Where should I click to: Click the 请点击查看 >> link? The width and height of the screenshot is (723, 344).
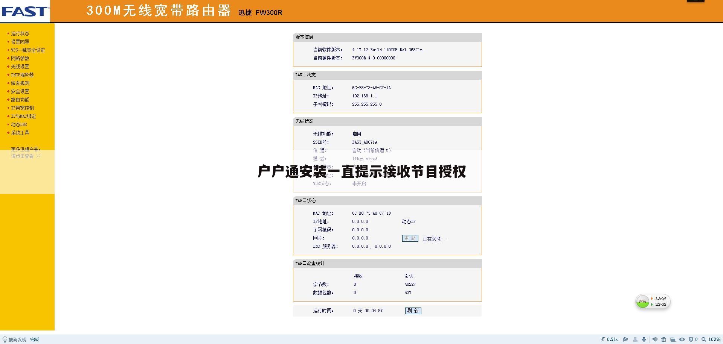click(x=26, y=156)
